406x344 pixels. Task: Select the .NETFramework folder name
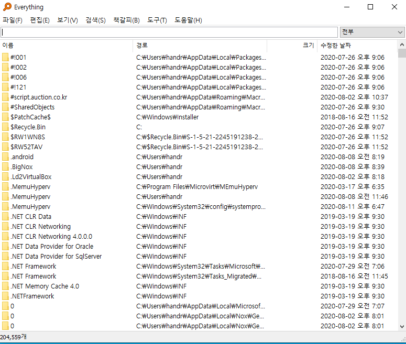point(32,296)
